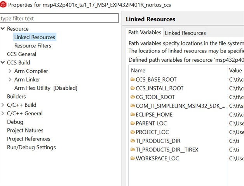Click the CCS cube icon in title bar
The image size is (244, 186).
(3, 5)
